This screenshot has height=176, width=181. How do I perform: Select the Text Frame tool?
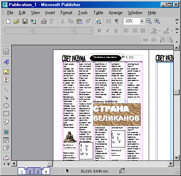pos(6,52)
